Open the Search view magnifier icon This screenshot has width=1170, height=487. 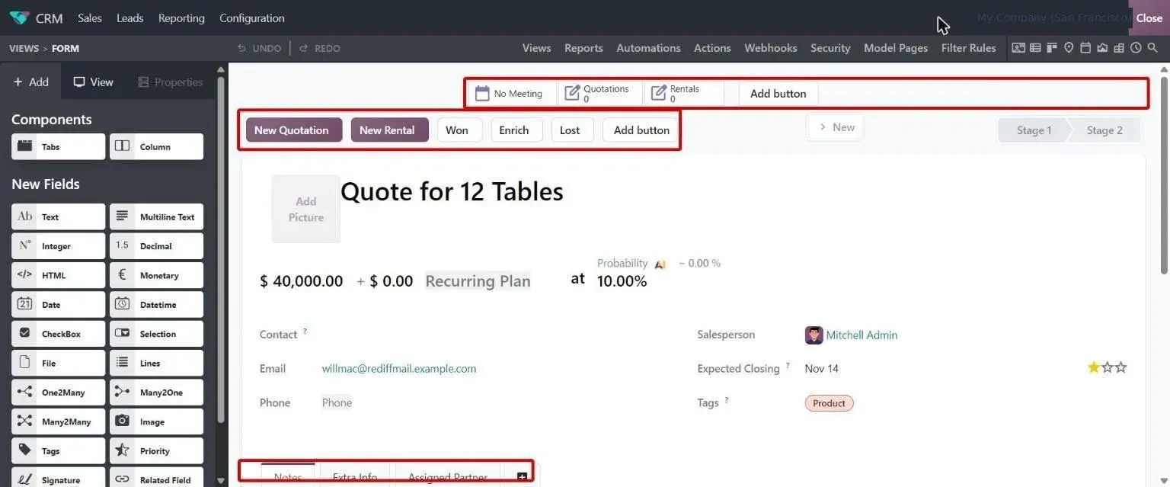(1152, 48)
